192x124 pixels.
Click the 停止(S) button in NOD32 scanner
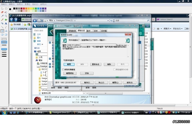101,83
